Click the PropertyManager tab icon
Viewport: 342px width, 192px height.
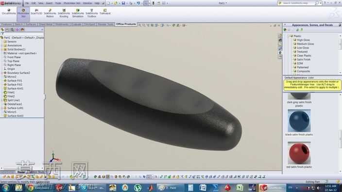click(7, 30)
